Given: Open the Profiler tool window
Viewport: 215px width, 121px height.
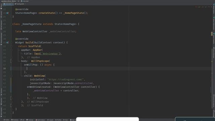Looking at the screenshot, I should coord(58,120).
